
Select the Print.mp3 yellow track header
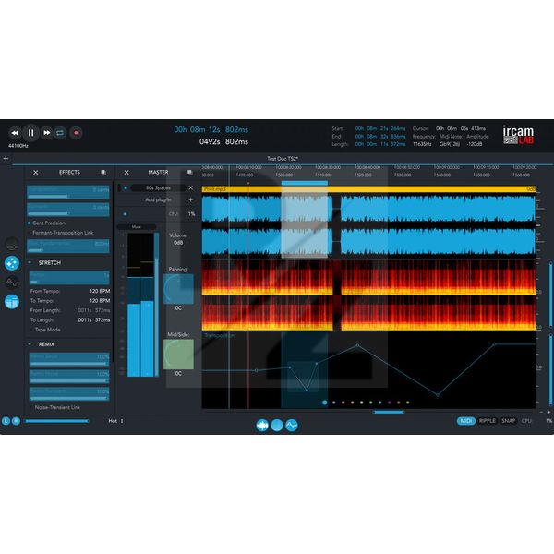[x=368, y=189]
